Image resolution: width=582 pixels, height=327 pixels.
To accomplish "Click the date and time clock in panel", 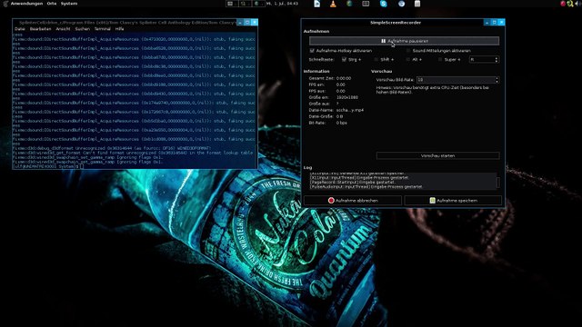I will click(x=282, y=4).
